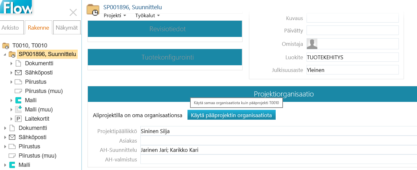
Task: Click the Malli (muu) download-file icon
Action: 18,110
